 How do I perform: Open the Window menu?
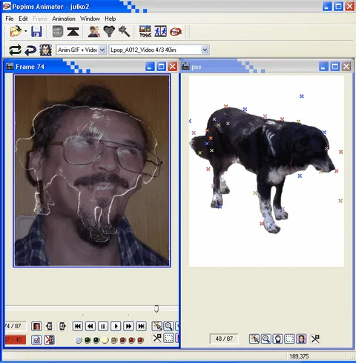90,19
